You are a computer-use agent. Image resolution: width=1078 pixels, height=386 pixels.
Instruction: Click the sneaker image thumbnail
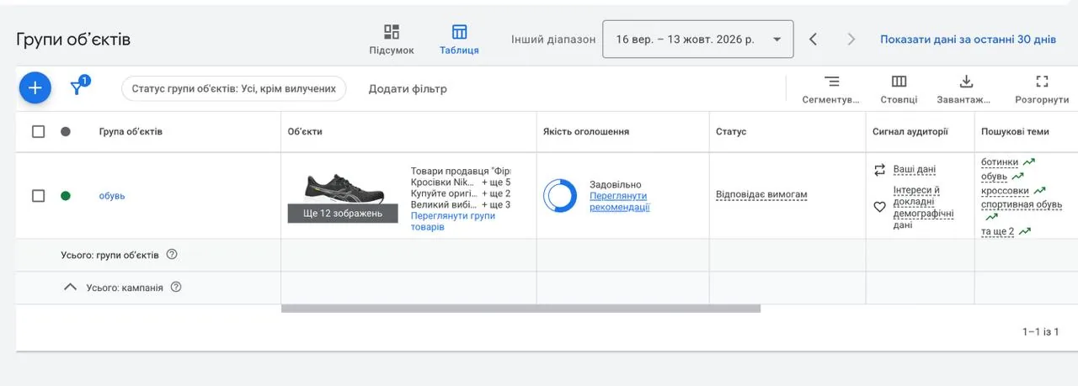pos(343,197)
